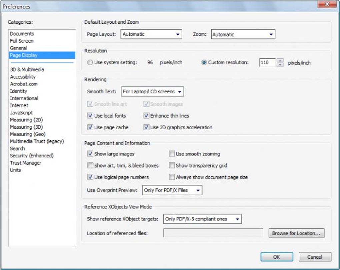Open the Smooth Text dropdown
340x270 pixels.
tap(152, 91)
